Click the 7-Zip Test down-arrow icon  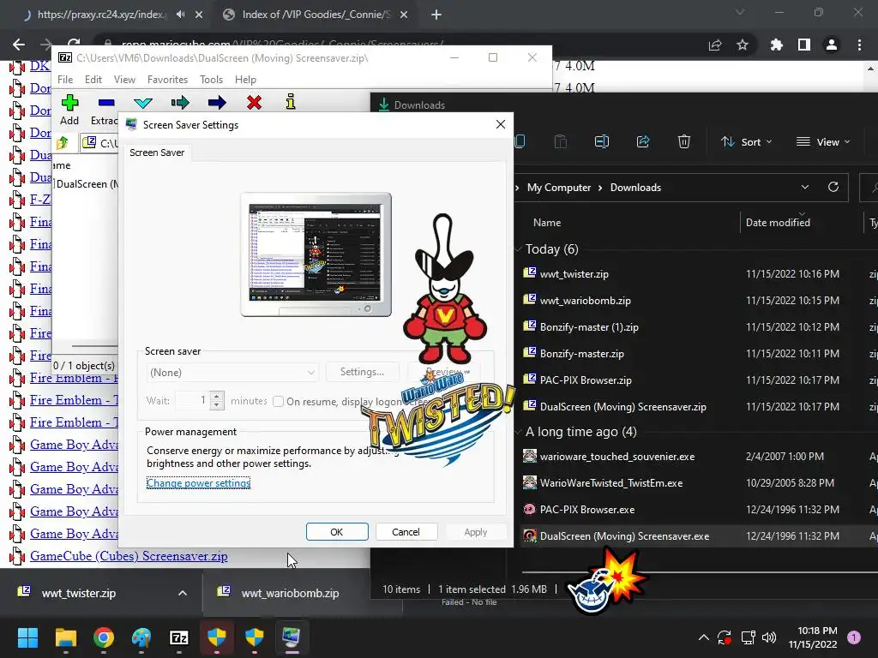[x=143, y=103]
